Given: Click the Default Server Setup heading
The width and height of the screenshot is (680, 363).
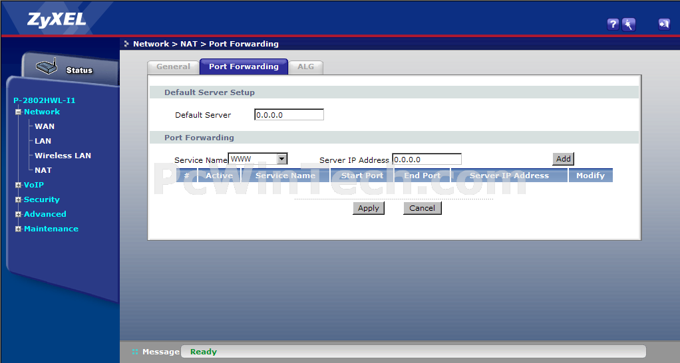Looking at the screenshot, I should (210, 92).
